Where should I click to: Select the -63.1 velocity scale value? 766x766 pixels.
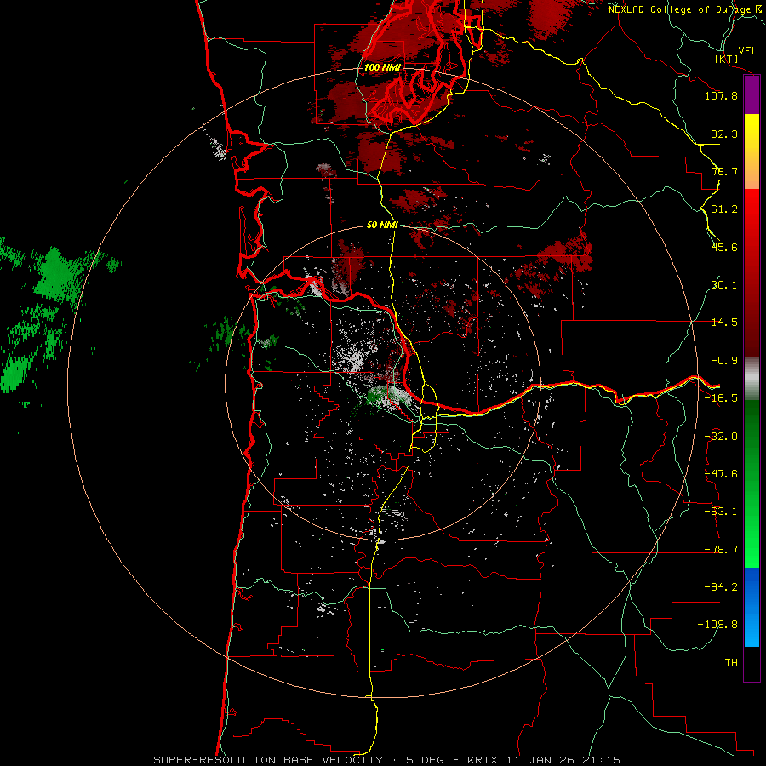(721, 512)
